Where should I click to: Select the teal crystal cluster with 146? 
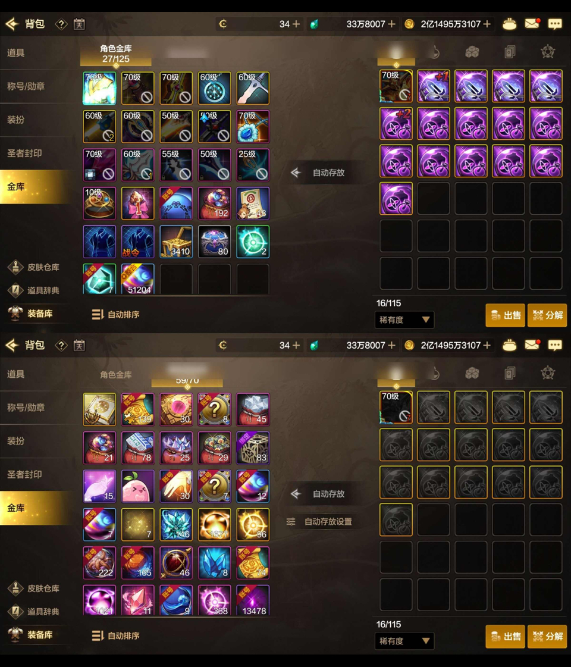coord(176,525)
